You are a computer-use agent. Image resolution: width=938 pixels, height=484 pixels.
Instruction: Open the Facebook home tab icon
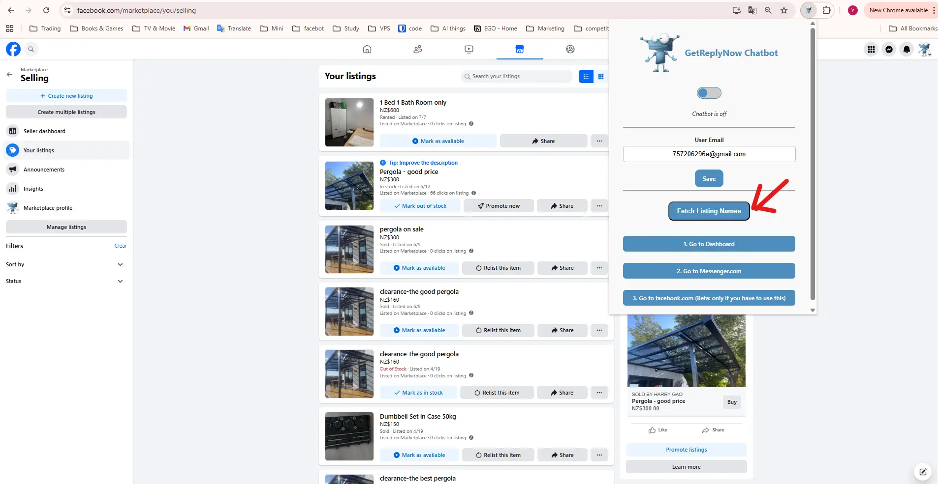point(366,49)
